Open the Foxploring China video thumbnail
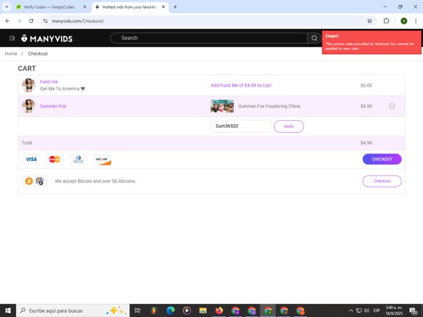 point(222,106)
